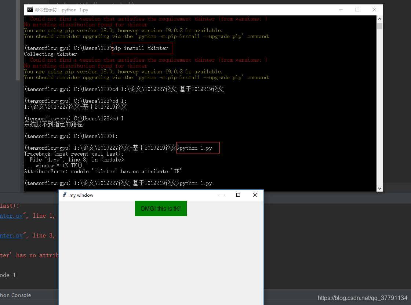Screen dimensions: 411x305
Task: Click the scrollbar down arrow of the command prompt
Action: pyautogui.click(x=379, y=188)
